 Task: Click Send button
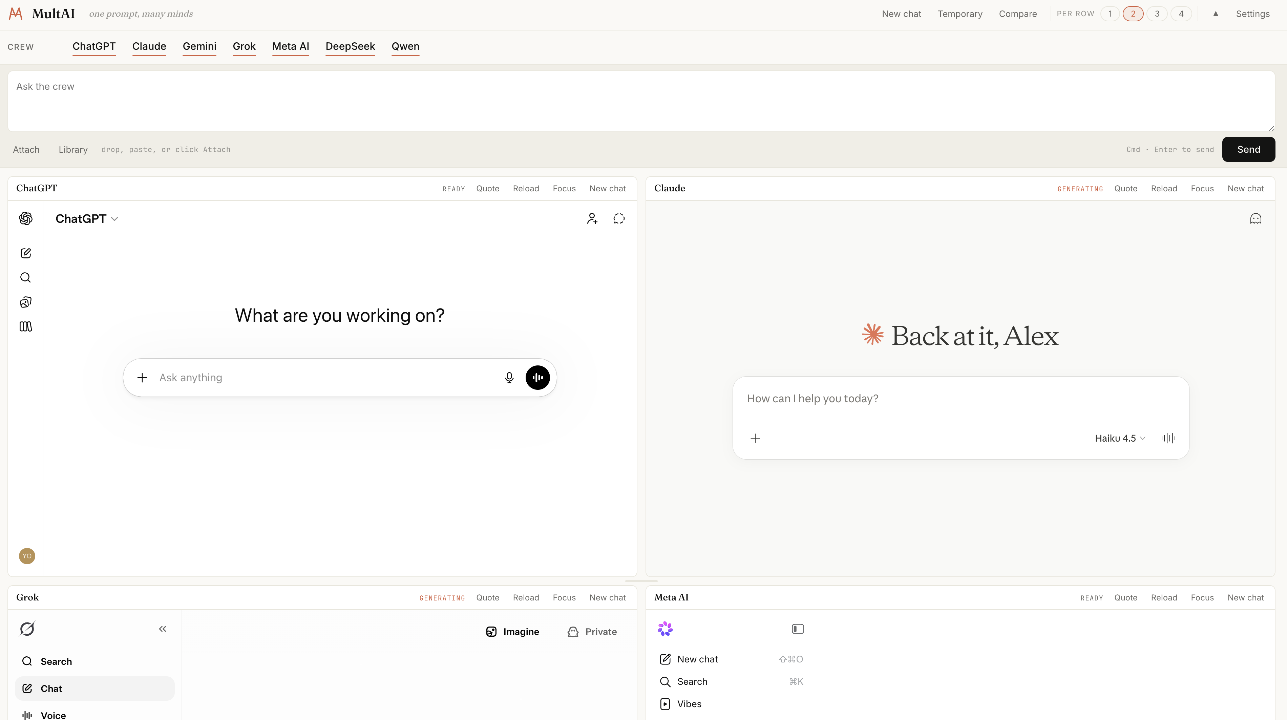[1248, 149]
